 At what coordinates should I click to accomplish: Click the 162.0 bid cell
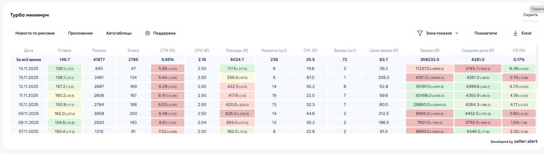65,113
